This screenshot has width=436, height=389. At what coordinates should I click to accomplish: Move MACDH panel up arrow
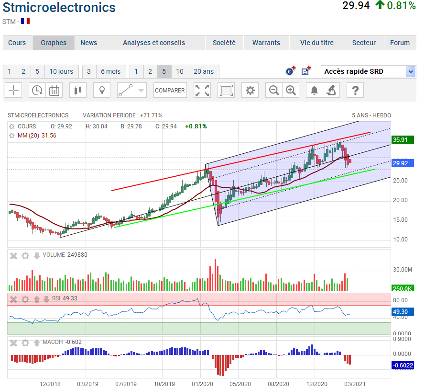pos(36,343)
